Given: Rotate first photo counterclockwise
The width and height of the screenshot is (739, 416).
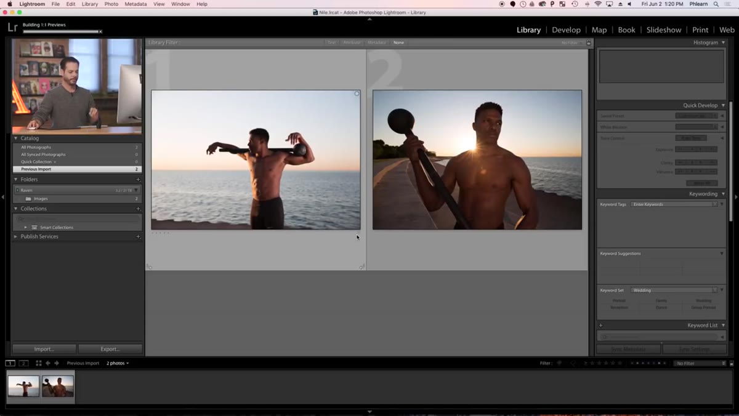Looking at the screenshot, I should [148, 266].
